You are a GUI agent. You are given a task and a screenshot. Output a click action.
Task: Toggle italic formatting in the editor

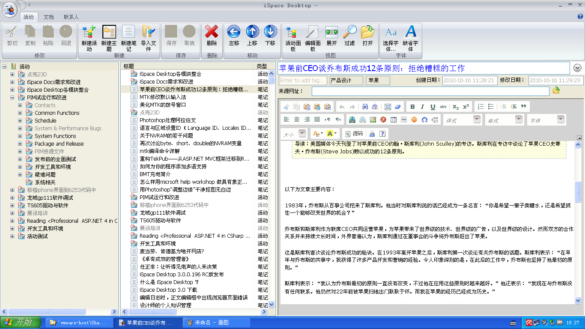point(423,107)
